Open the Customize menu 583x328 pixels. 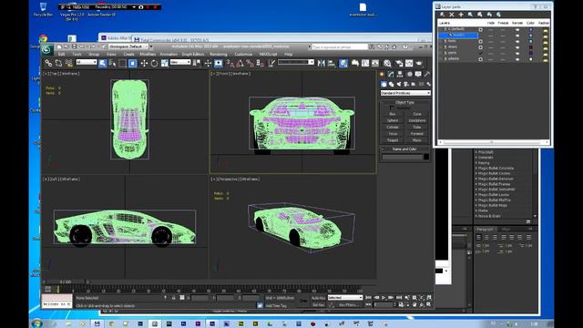(243, 55)
